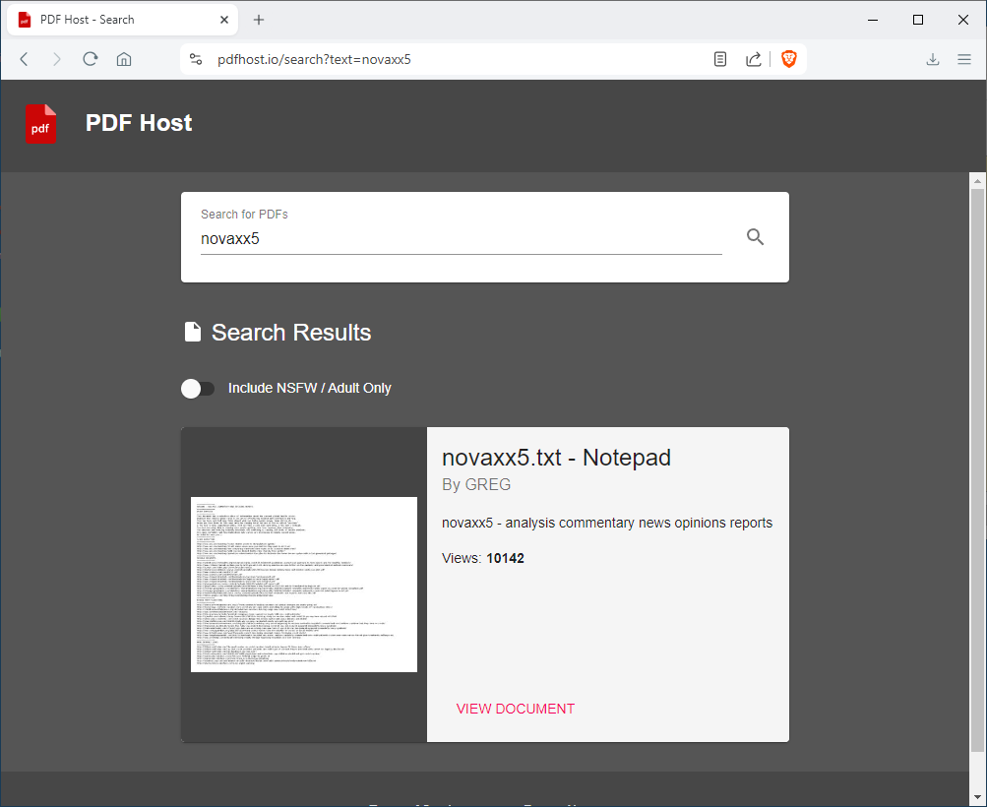Toggle Include NSFW / Adult Only switch
The height and width of the screenshot is (807, 987).
[x=198, y=389]
